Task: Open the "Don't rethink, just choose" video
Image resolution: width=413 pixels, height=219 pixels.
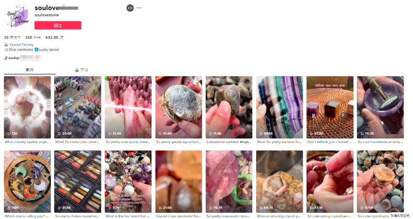Action: tap(330, 107)
